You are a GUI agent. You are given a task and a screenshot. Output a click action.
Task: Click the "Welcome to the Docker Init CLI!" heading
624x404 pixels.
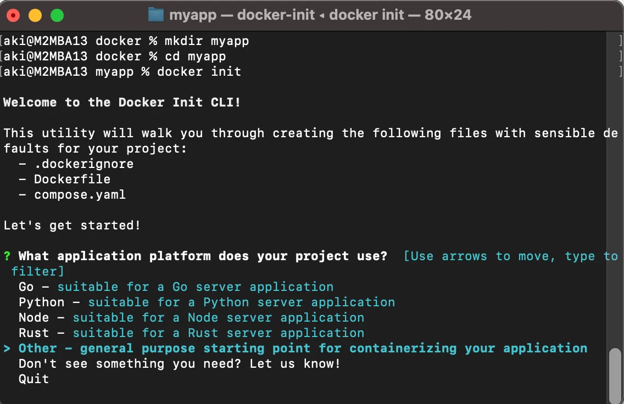(122, 102)
